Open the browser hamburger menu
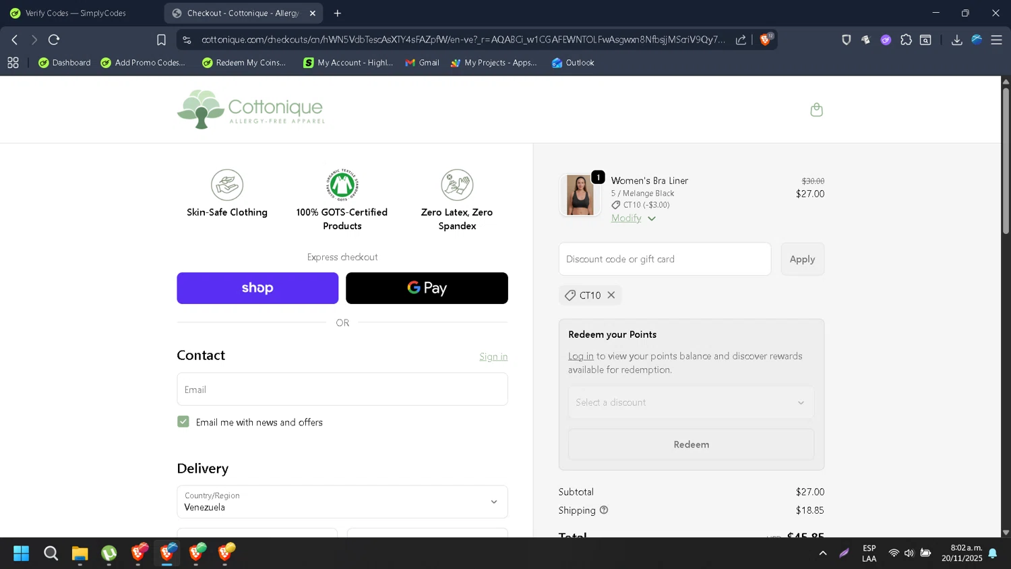 click(x=996, y=40)
